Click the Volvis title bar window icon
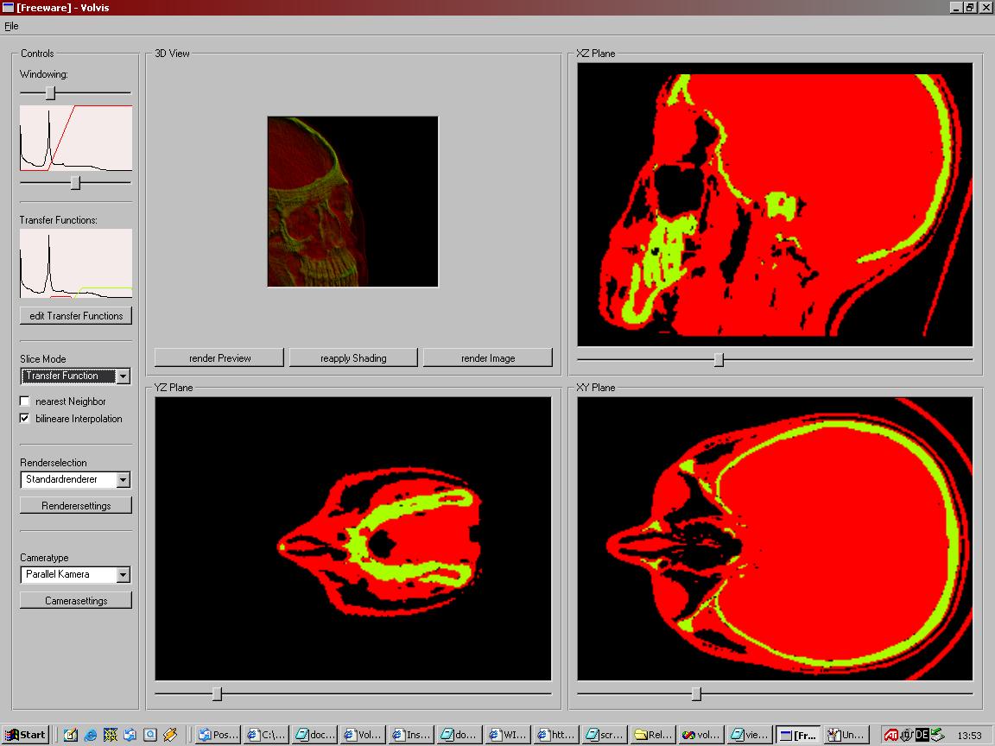The width and height of the screenshot is (995, 746). [8, 8]
